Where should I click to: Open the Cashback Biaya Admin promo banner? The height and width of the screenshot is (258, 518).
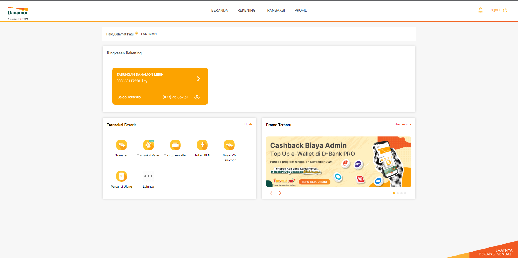339,162
